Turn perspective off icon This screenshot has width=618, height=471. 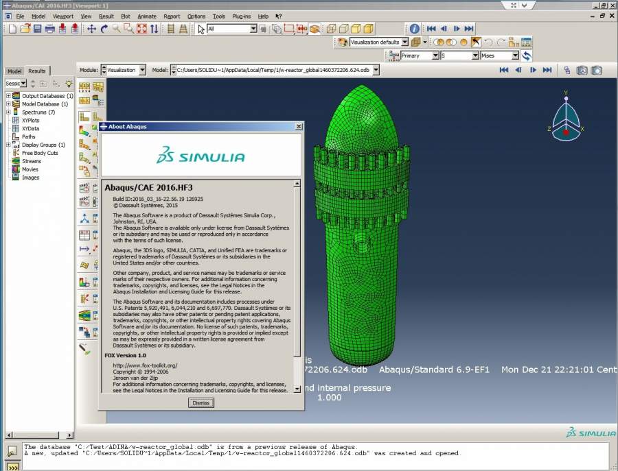171,29
